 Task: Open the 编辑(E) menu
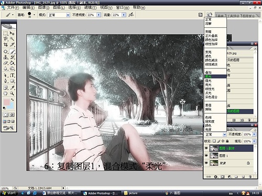(x=28, y=8)
